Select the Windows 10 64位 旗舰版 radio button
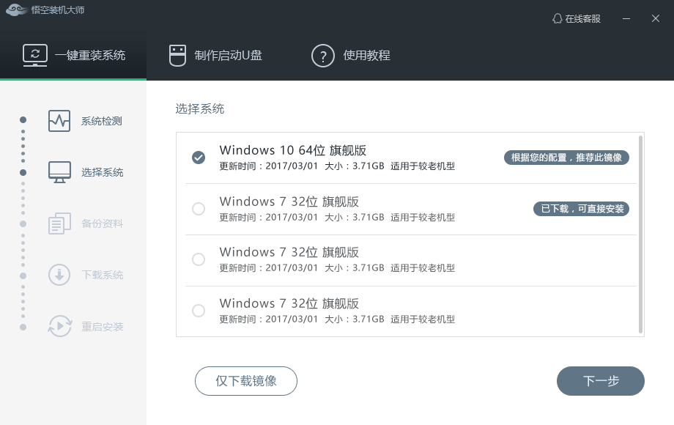 [199, 158]
